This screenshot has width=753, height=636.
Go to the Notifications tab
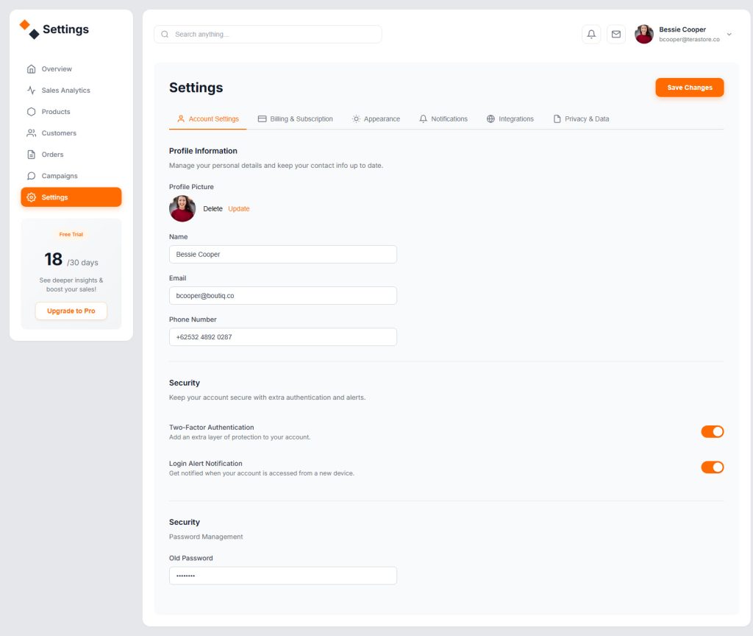[x=443, y=119]
